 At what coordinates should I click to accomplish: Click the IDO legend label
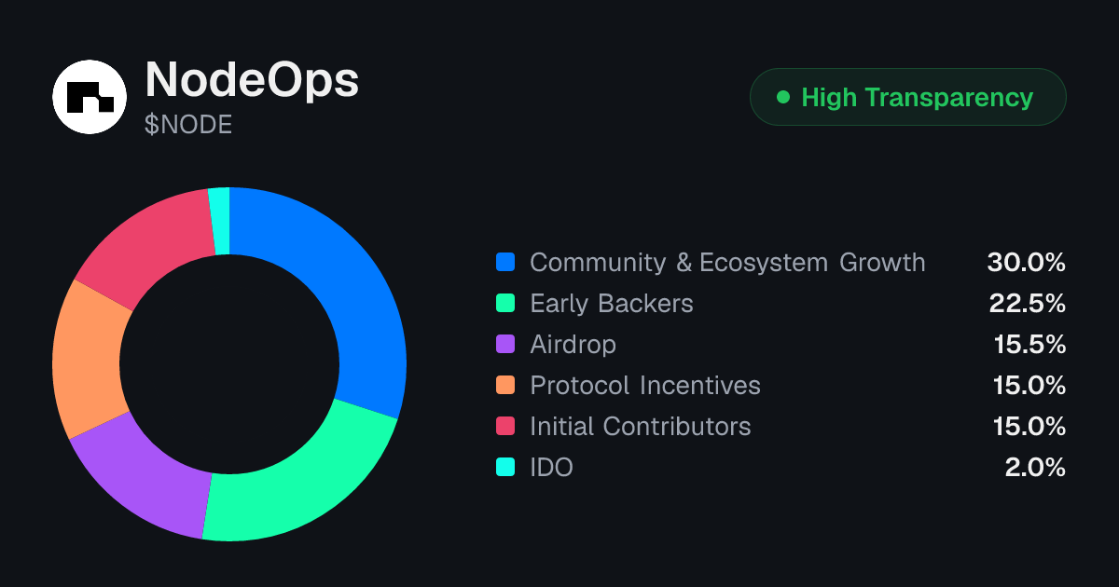[551, 468]
